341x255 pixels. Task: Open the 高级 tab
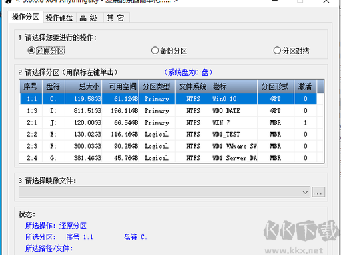(90, 17)
